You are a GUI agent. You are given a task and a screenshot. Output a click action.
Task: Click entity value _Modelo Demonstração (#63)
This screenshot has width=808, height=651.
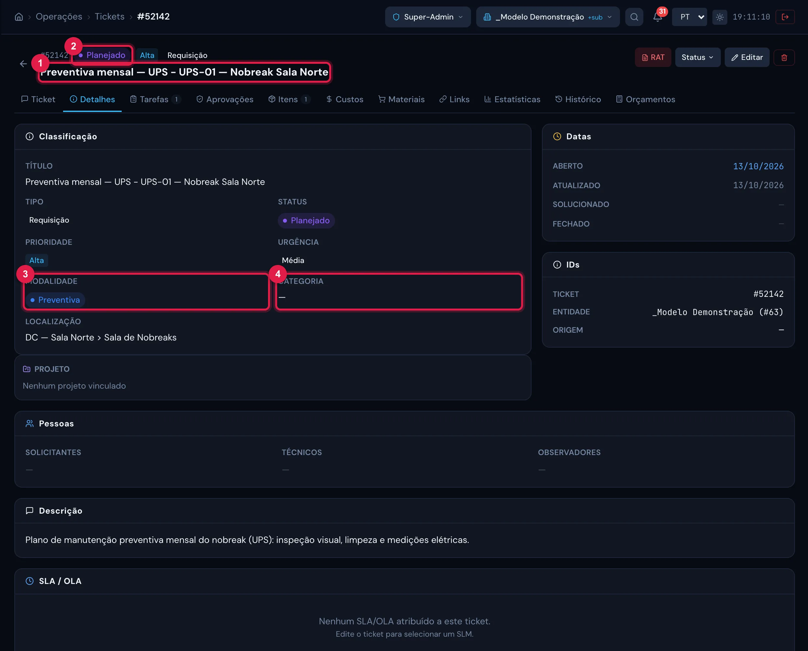tap(718, 312)
